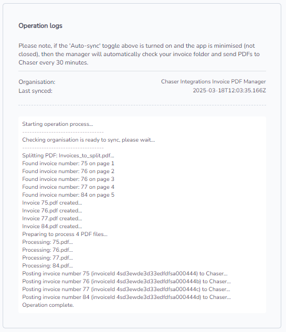The height and width of the screenshot is (332, 286).
Task: Click the Operation logs heading
Action: [40, 26]
